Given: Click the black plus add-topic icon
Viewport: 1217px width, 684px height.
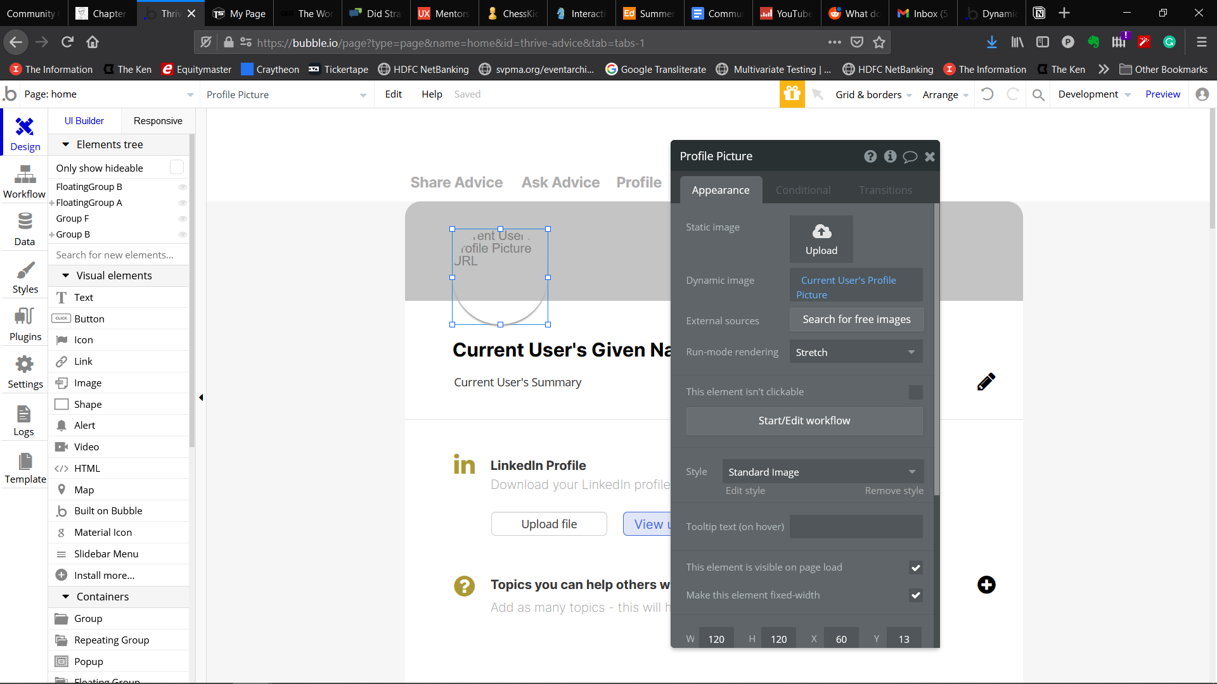Looking at the screenshot, I should 986,585.
